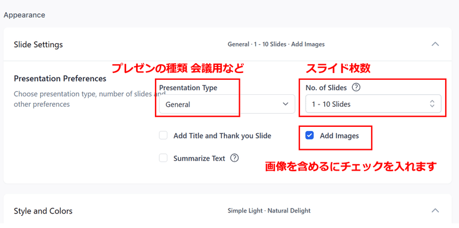
Task: Click the Summarize Text label
Action: [199, 159]
